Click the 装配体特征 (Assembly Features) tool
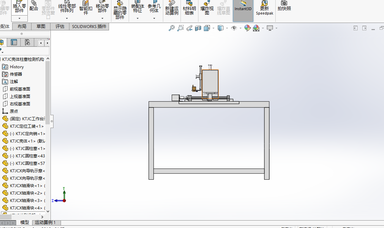This screenshot has width=384, height=228. point(137,7)
